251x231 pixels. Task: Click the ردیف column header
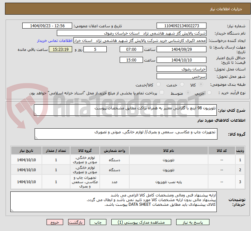pos(240,151)
